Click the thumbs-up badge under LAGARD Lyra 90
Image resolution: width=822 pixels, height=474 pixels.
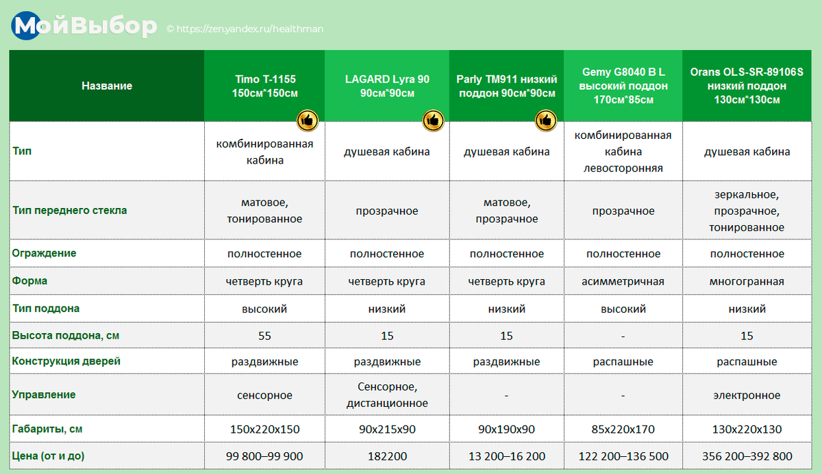432,120
